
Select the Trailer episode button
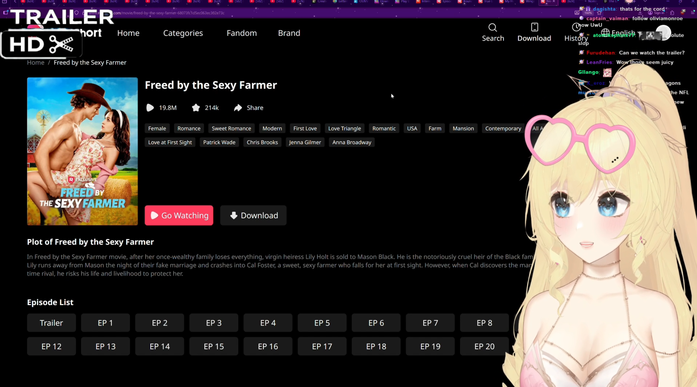coord(51,323)
